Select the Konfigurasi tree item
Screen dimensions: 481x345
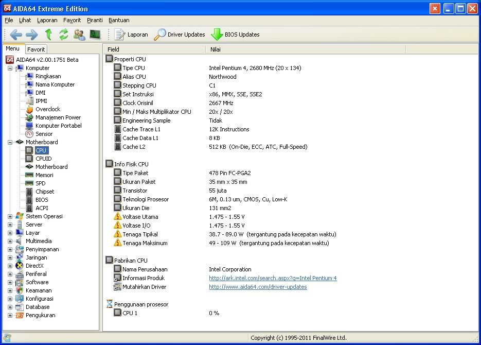point(39,299)
